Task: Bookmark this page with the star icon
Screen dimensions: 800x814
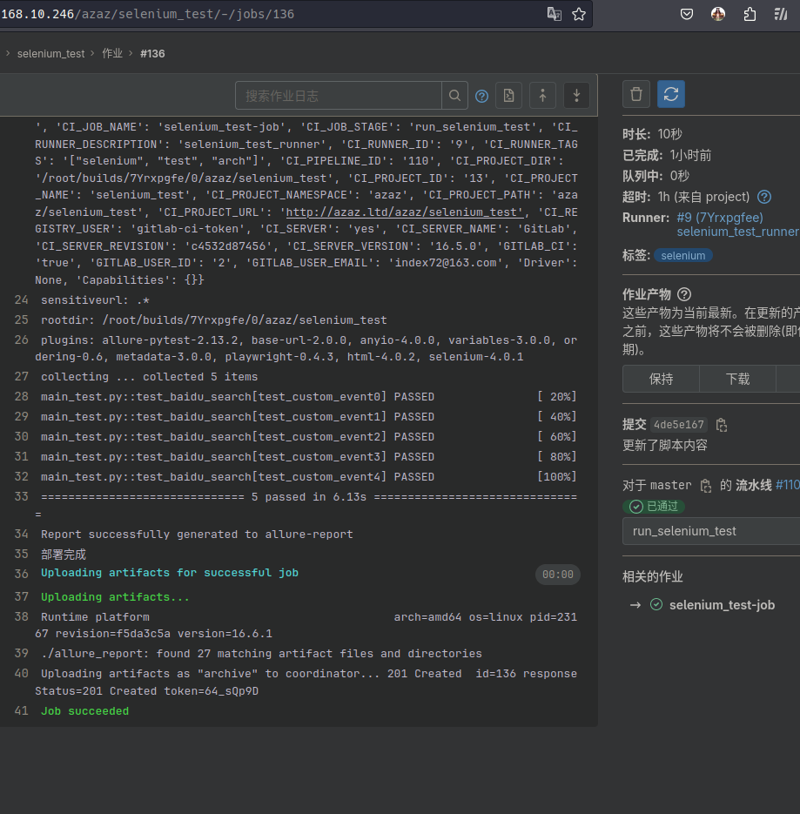Action: [x=578, y=14]
